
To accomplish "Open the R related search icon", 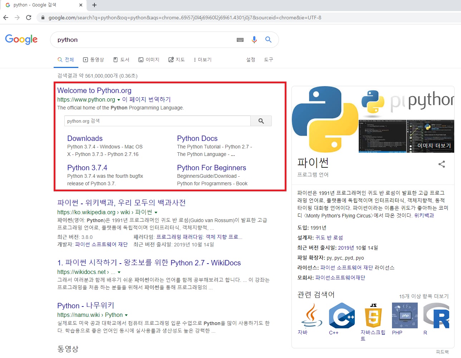I will pos(436,315).
